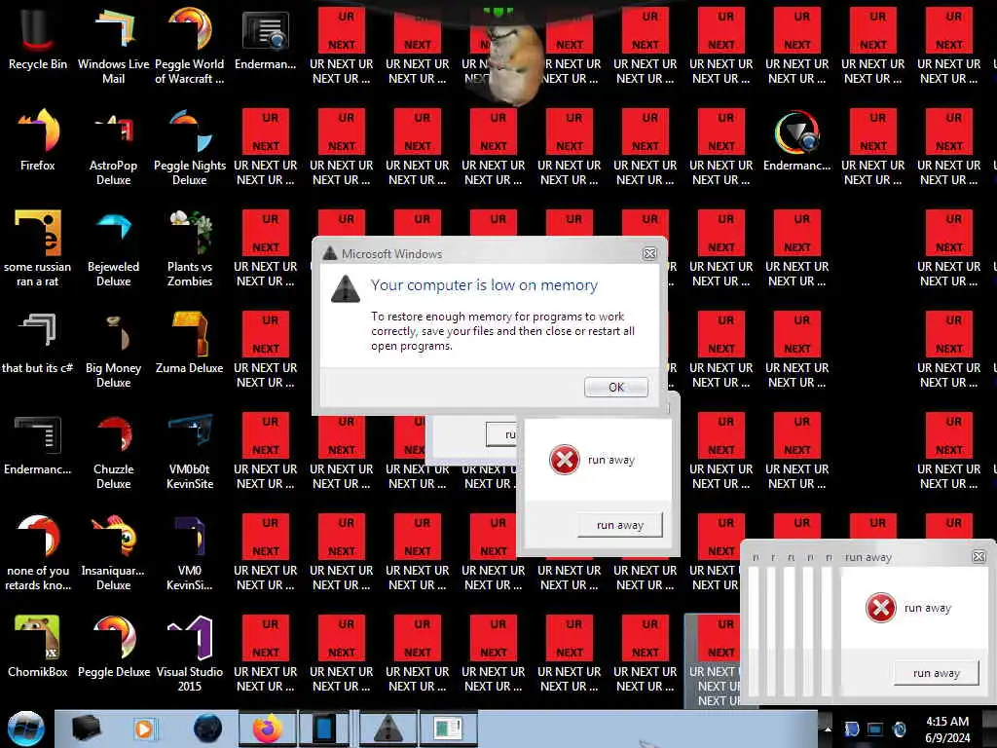Open network tray icon

(x=875, y=729)
